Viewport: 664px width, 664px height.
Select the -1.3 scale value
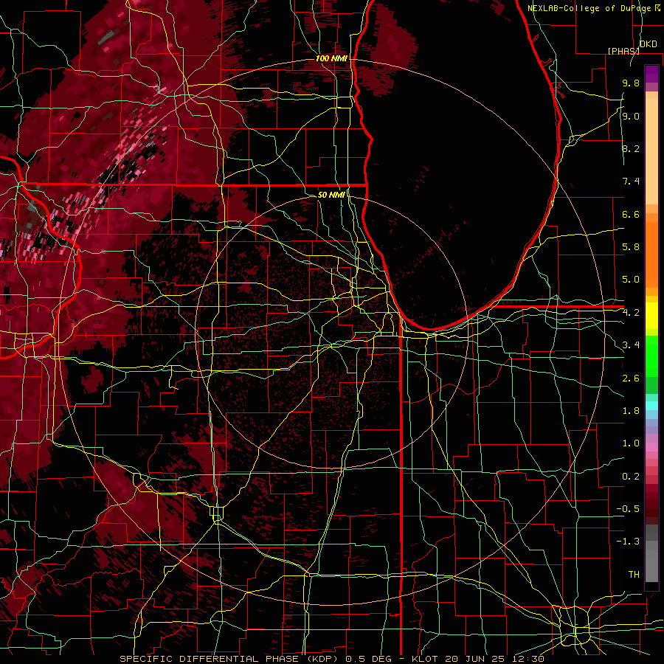pyautogui.click(x=628, y=542)
